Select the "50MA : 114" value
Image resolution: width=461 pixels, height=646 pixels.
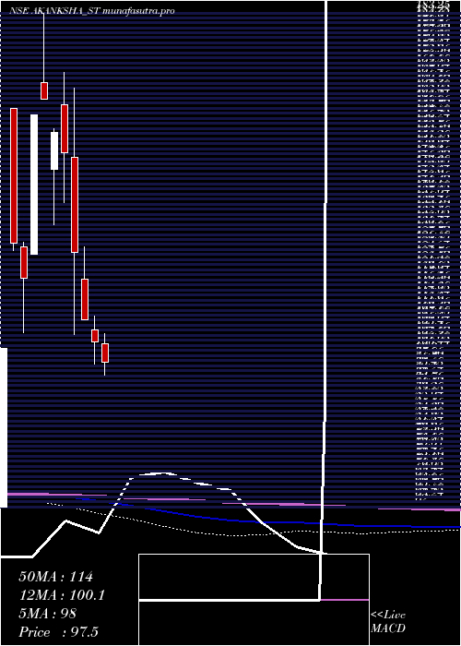[55, 577]
